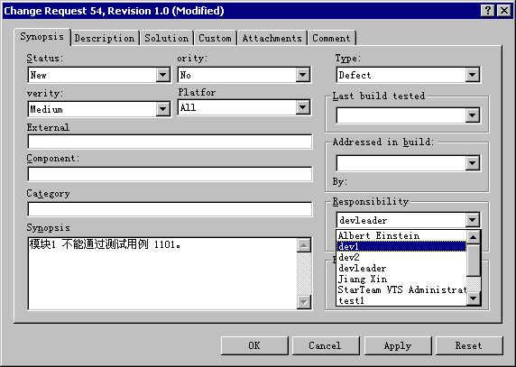The width and height of the screenshot is (516, 367).
Task: Click the Component input field
Action: point(170,174)
